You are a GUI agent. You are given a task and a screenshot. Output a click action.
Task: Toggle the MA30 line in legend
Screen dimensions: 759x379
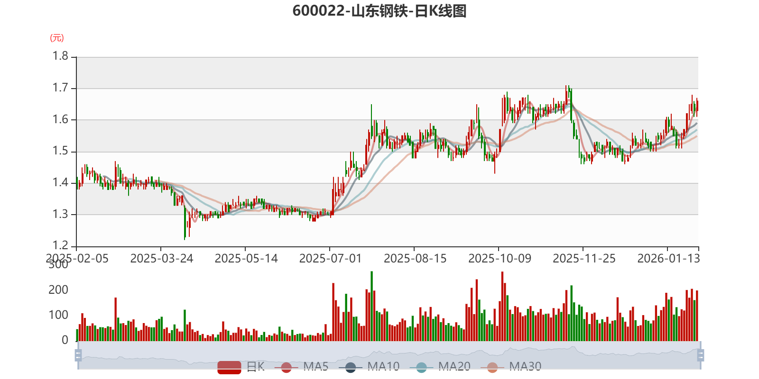click(x=511, y=367)
